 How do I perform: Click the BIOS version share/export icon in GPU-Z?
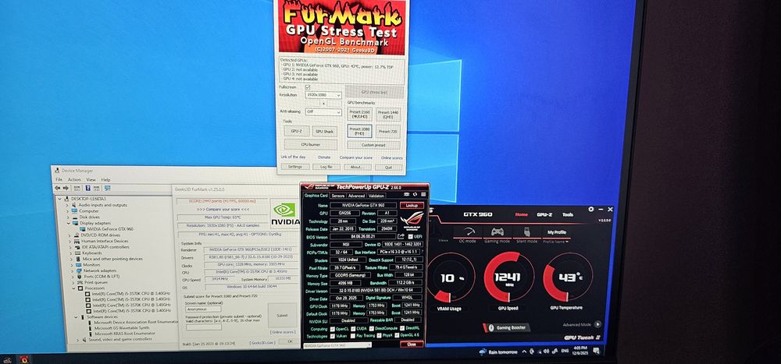(x=401, y=236)
